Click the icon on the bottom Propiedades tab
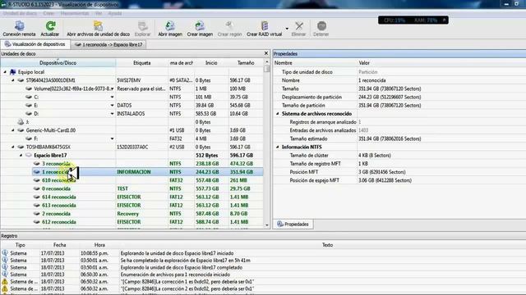Viewport: 526px width, 295px height. click(280, 224)
